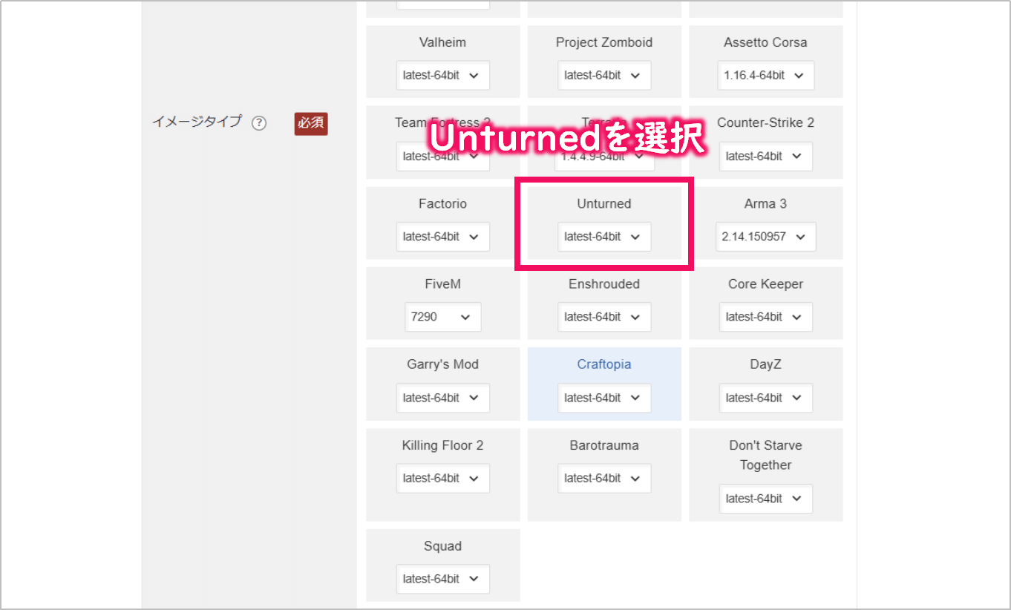Open the Counter-Strike 2 version dropdown
Viewport: 1011px width, 610px height.
click(x=765, y=156)
